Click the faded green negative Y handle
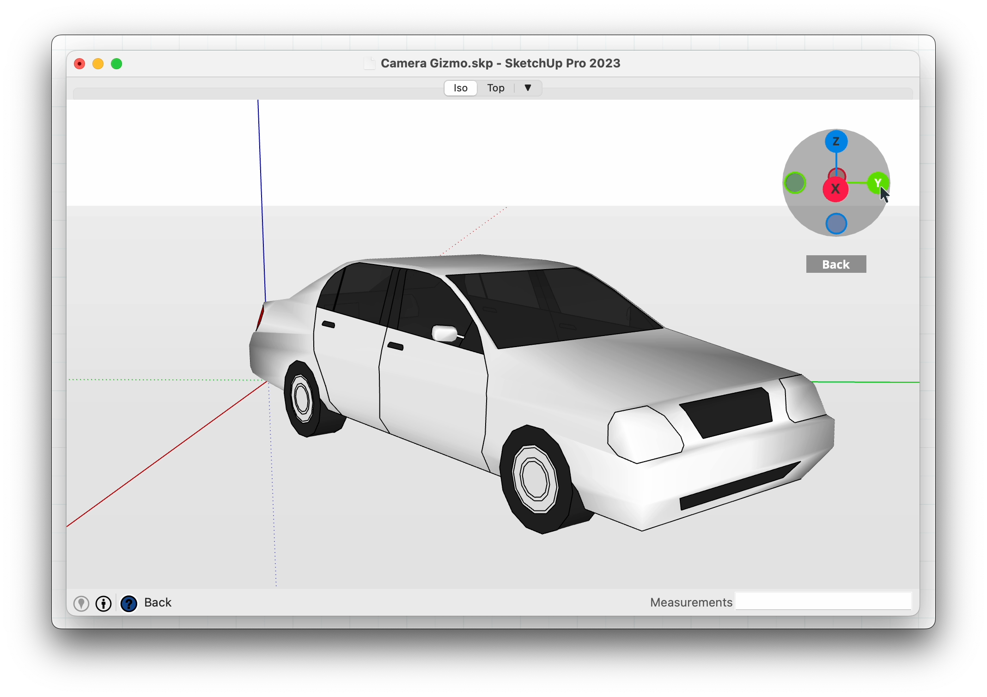This screenshot has width=987, height=697. [x=795, y=183]
